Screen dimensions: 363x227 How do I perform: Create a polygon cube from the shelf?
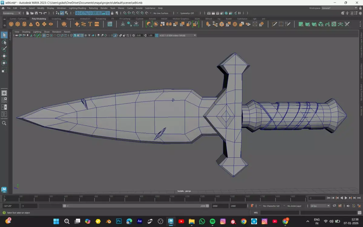[18, 24]
